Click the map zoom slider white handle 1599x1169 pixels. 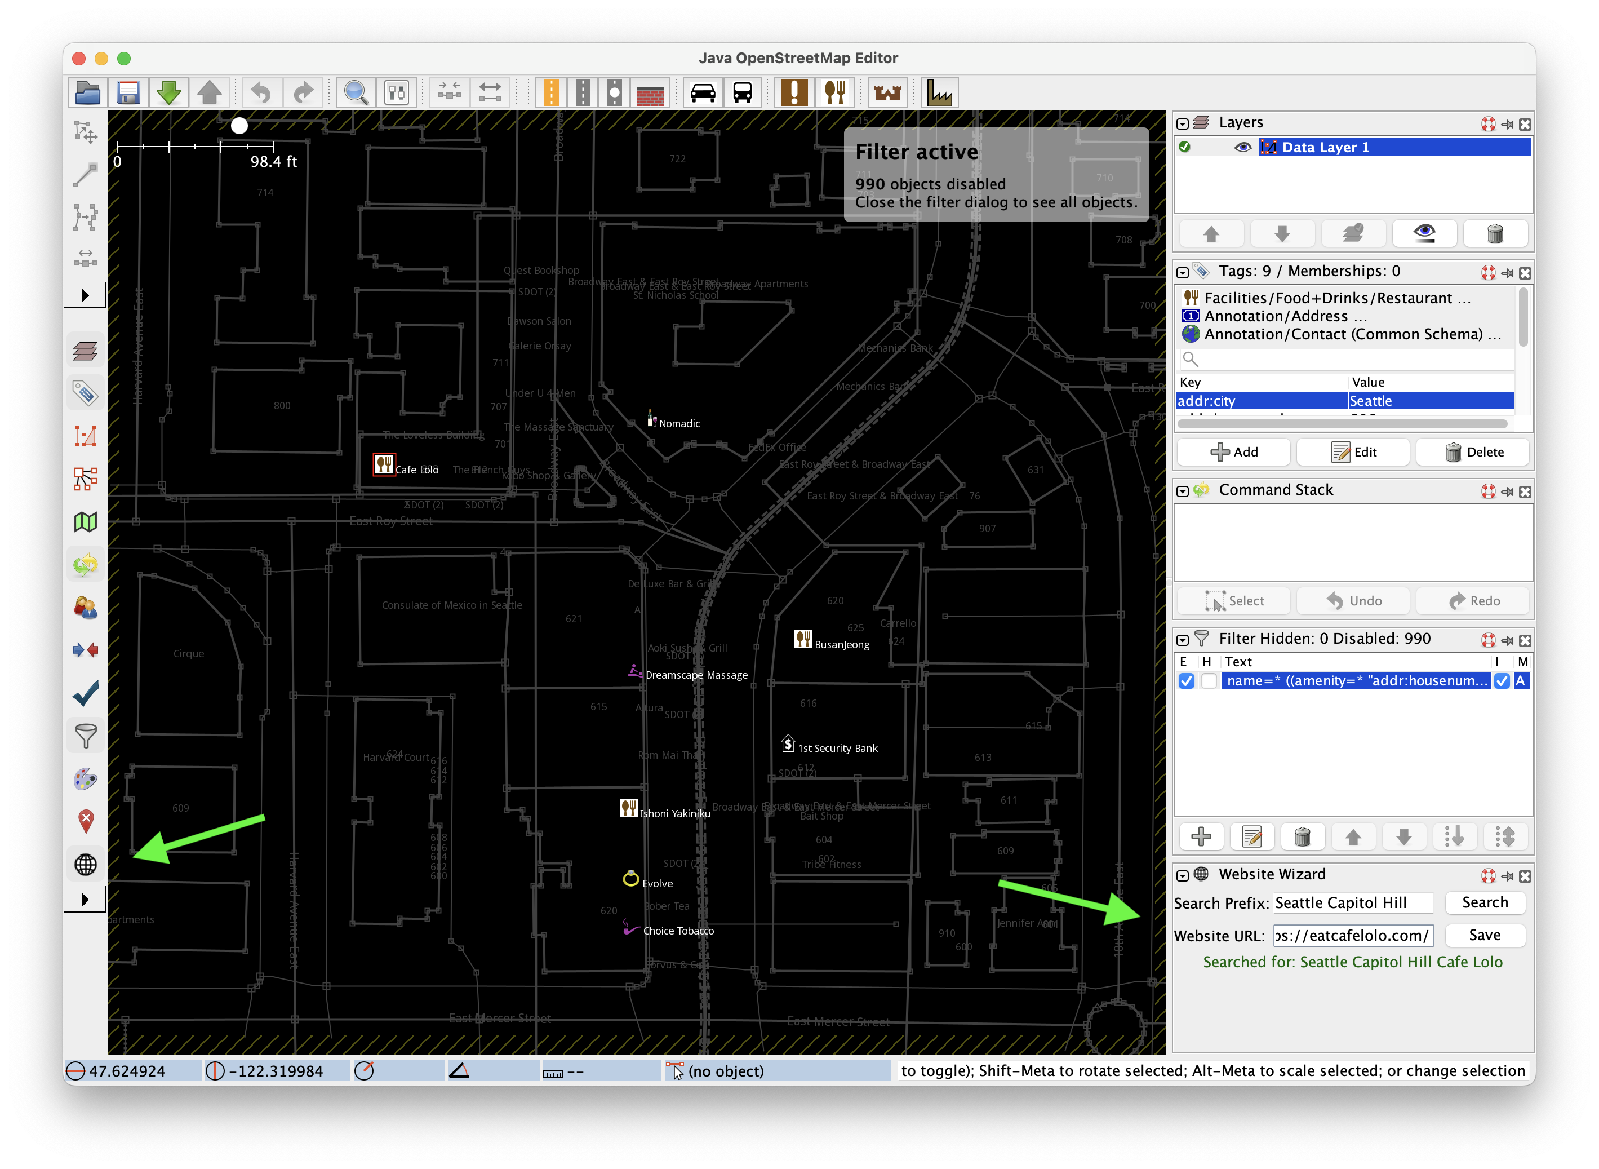point(240,126)
